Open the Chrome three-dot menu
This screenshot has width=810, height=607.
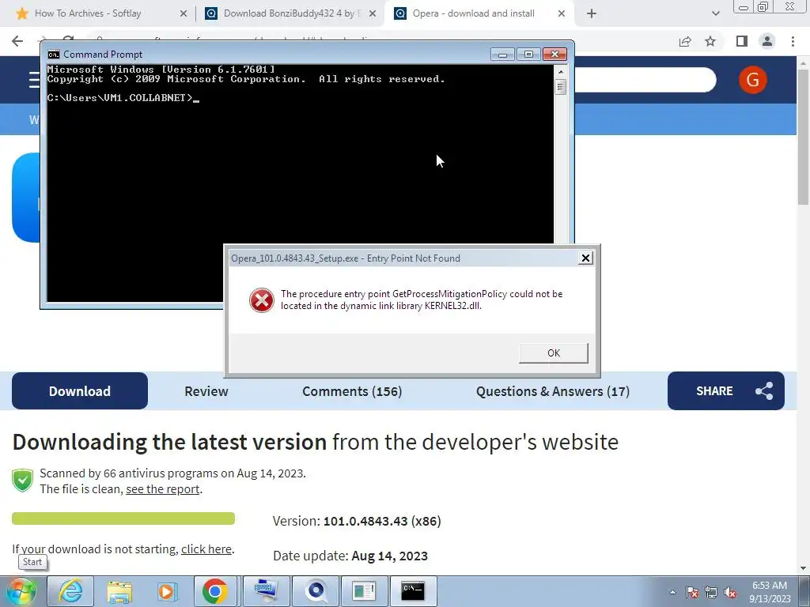click(x=793, y=41)
